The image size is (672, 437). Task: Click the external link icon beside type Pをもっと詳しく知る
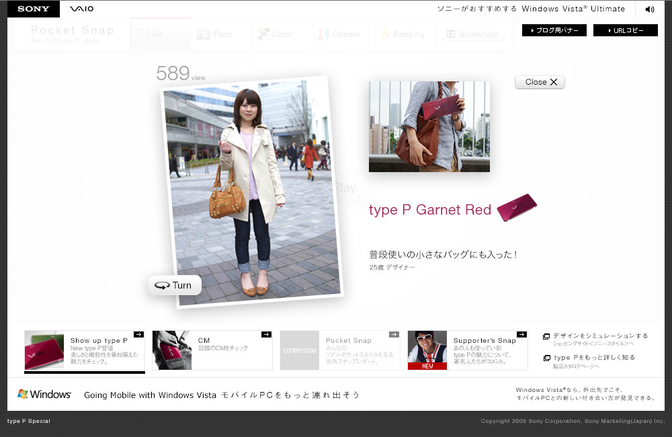pos(546,358)
